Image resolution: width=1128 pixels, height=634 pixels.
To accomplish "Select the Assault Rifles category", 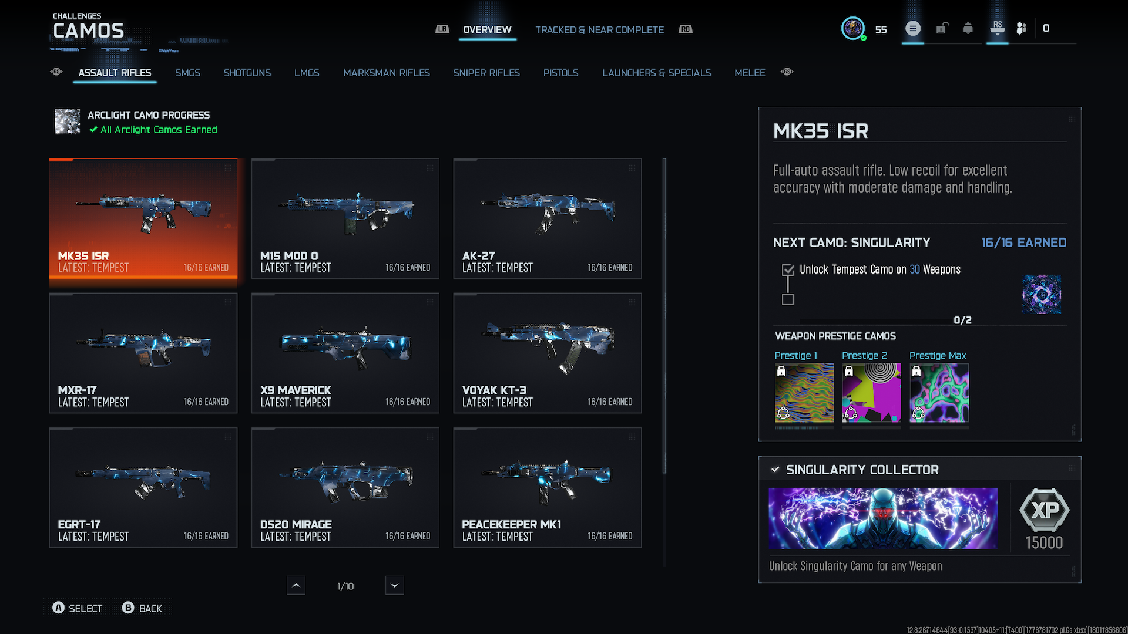I will (x=115, y=73).
